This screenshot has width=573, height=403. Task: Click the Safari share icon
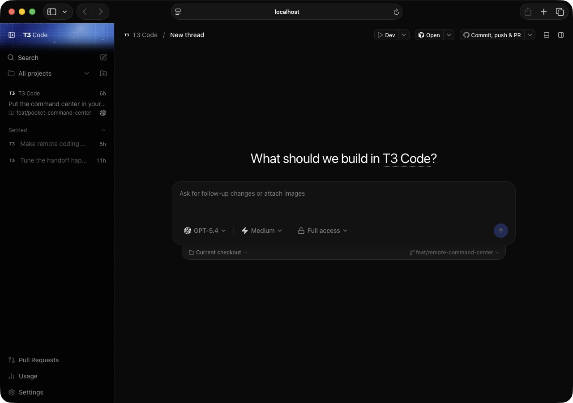click(x=528, y=12)
